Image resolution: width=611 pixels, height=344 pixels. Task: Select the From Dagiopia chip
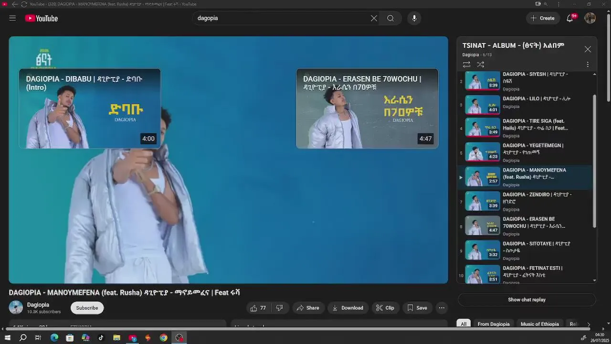pos(494,324)
